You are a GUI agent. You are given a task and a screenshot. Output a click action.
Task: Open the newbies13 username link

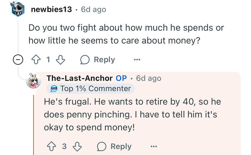click(51, 9)
